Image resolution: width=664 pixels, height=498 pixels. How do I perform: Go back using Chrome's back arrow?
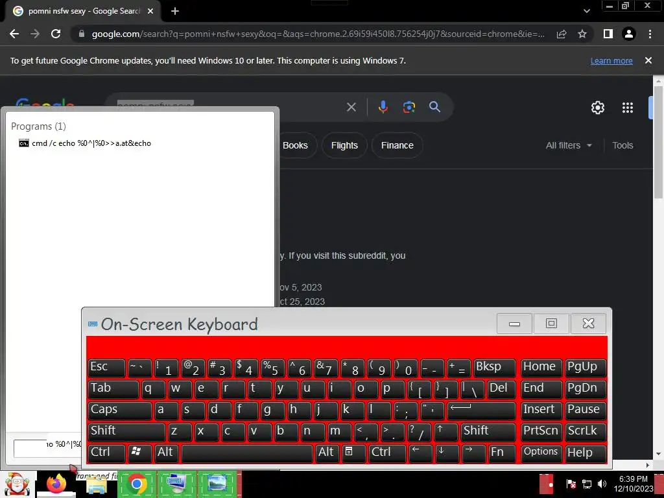[14, 34]
